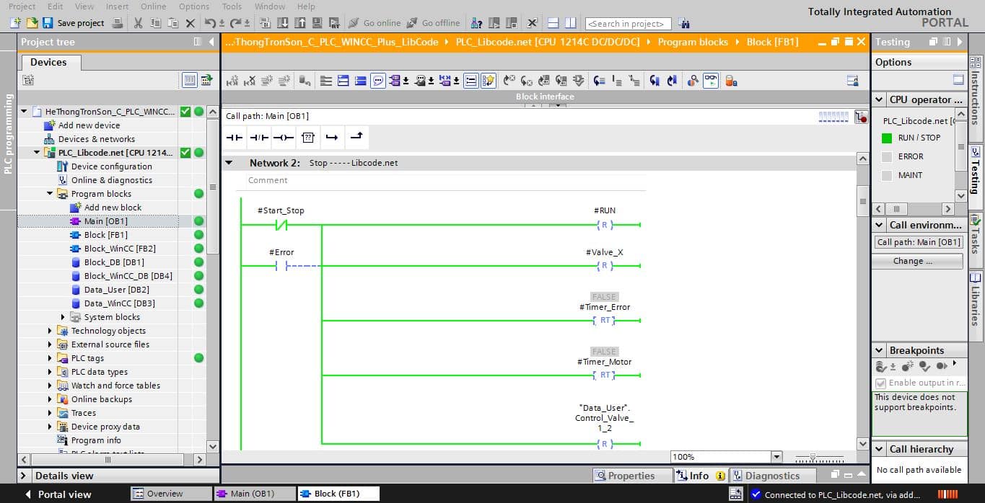Viewport: 985px width, 503px height.
Task: Insert a normally open contact
Action: [x=235, y=137]
